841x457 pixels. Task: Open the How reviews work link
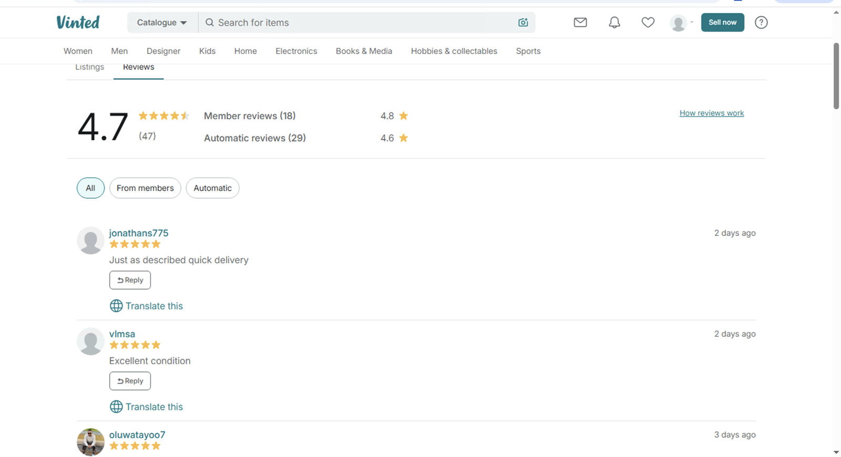coord(712,113)
